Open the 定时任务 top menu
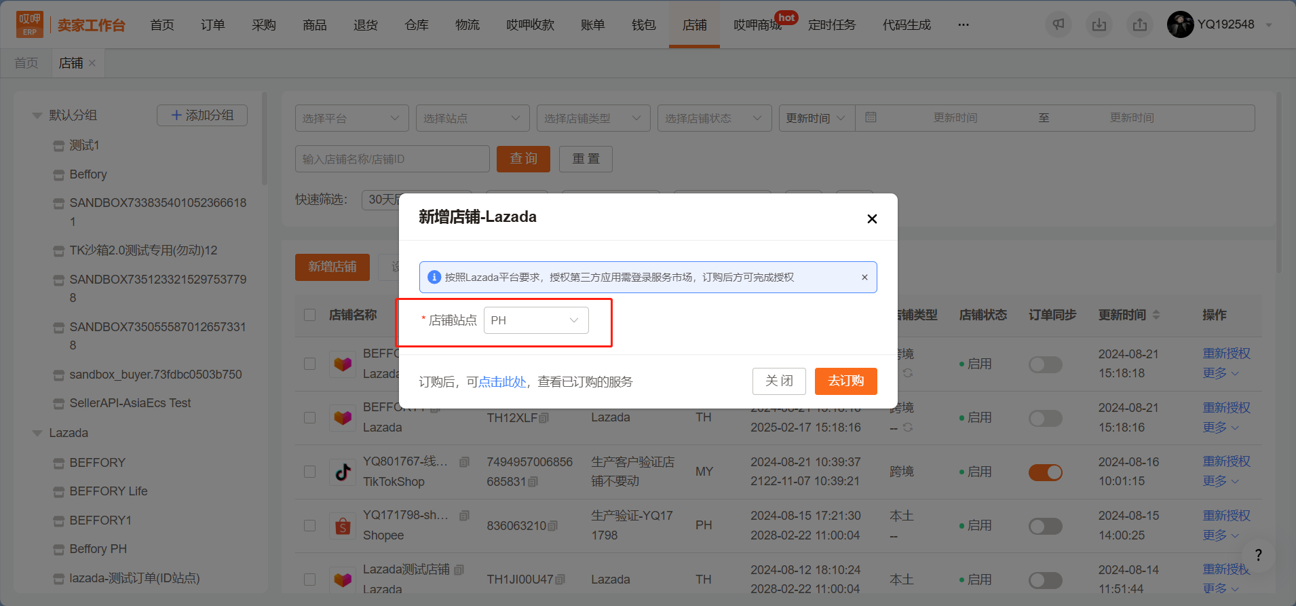Screen dimensions: 1296x606 pyautogui.click(x=832, y=25)
